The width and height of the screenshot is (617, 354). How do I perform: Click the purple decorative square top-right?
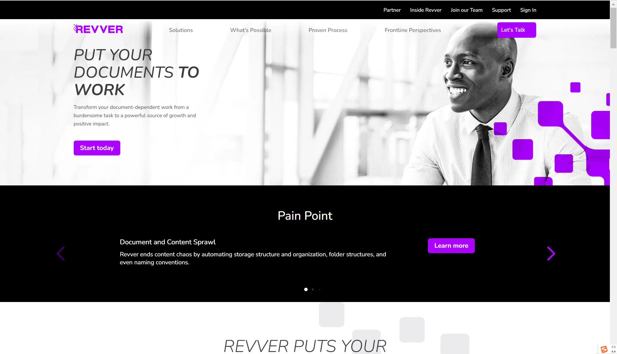point(575,87)
